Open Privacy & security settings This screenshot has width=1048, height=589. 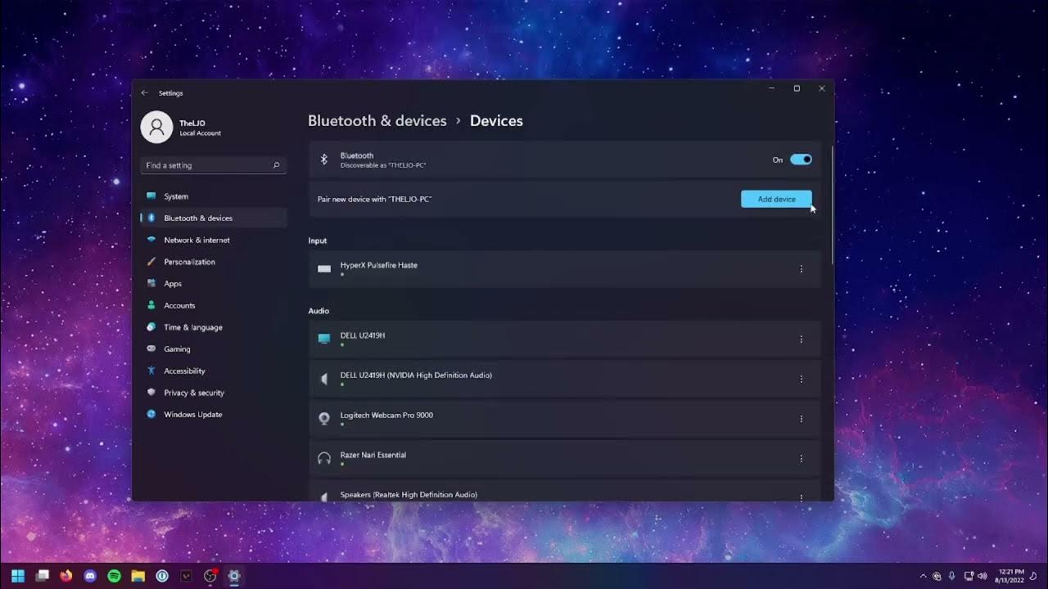click(x=214, y=393)
